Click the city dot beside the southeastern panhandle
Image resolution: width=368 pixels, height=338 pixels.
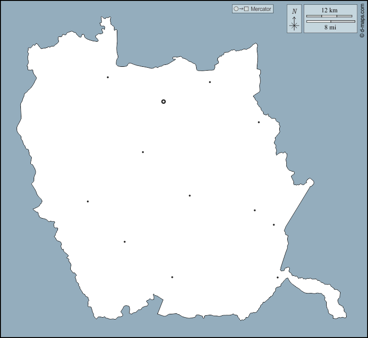(x=278, y=278)
